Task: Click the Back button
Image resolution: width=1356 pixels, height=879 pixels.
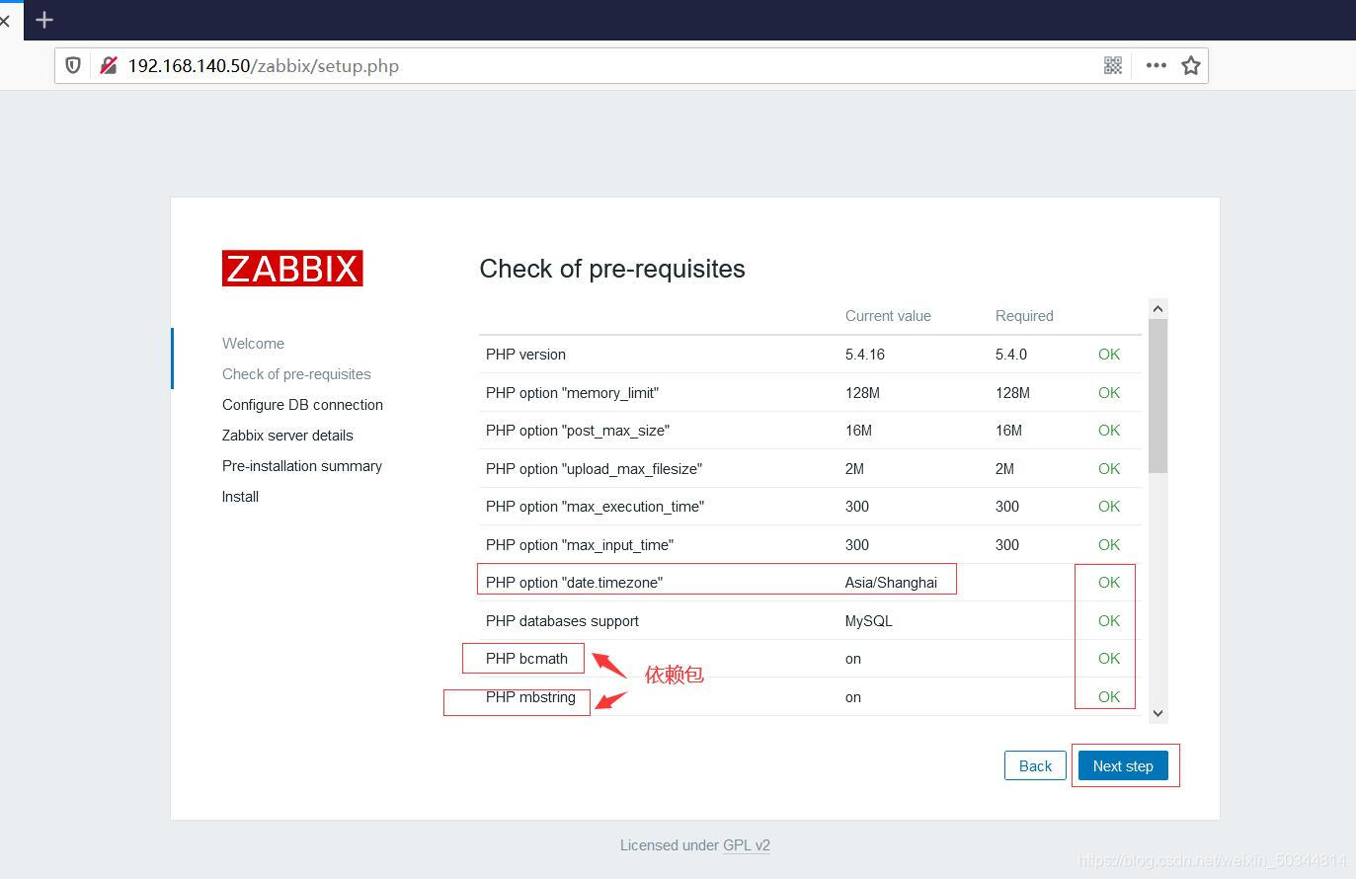Action: tap(1035, 766)
